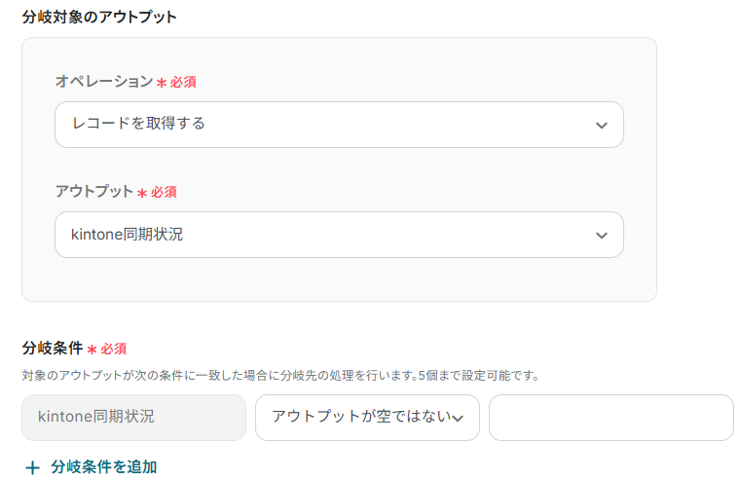
Task: Click the オペレーション field label
Action: [x=103, y=82]
